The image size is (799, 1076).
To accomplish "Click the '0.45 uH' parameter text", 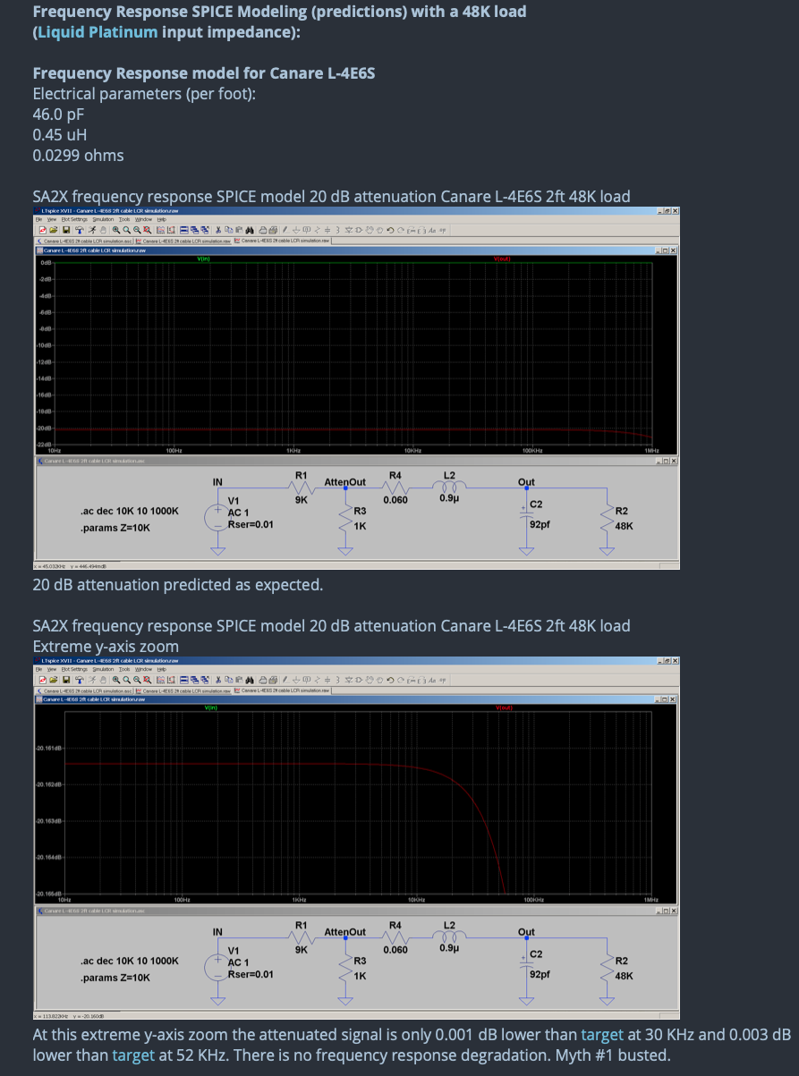I will (x=59, y=134).
